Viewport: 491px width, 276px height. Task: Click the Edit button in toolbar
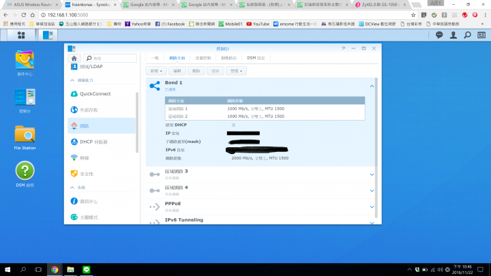click(x=177, y=71)
